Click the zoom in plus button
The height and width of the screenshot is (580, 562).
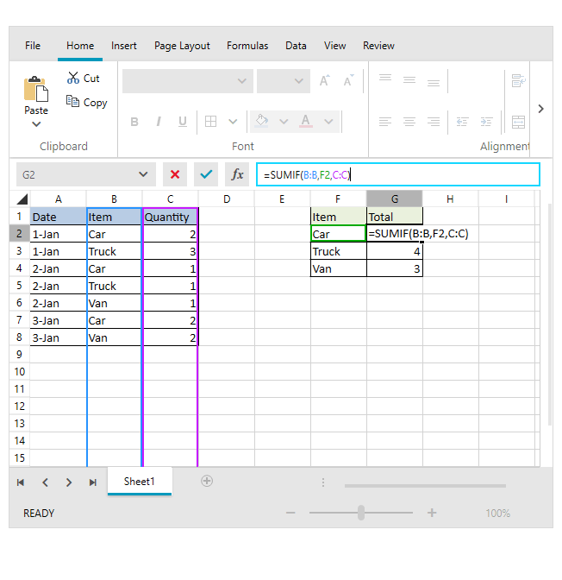[x=432, y=513]
